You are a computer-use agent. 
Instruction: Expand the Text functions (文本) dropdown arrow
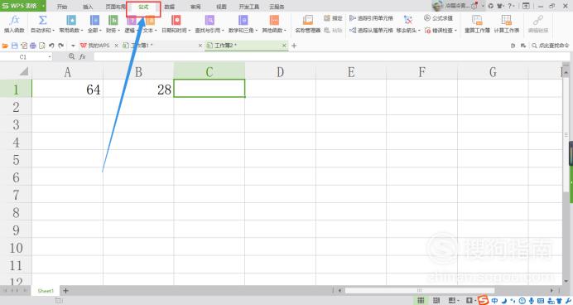click(156, 31)
